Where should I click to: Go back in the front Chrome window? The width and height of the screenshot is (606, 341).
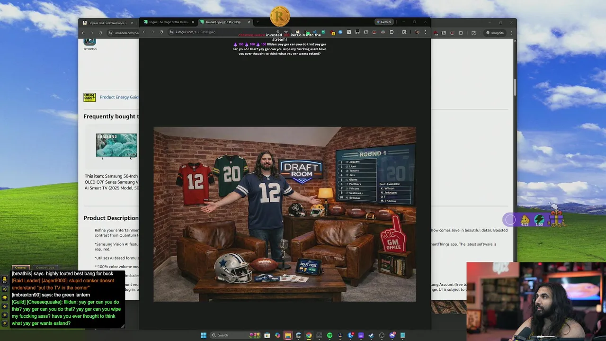(145, 32)
